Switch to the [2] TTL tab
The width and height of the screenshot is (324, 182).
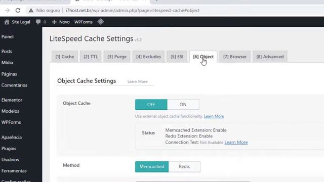(91, 57)
